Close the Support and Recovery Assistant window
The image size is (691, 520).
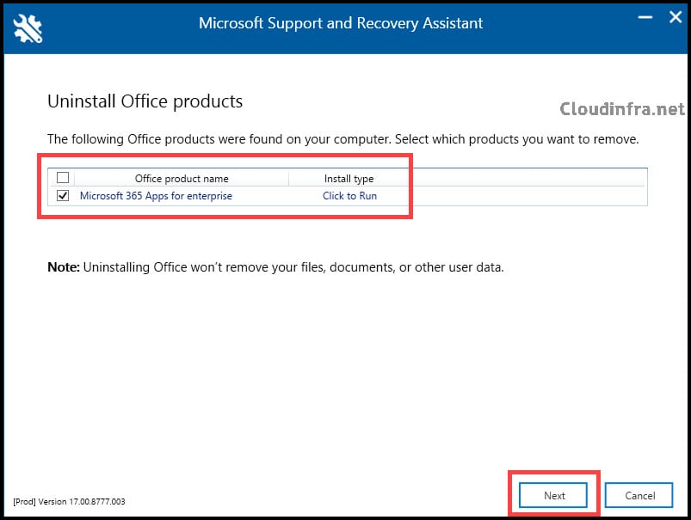[x=676, y=17]
